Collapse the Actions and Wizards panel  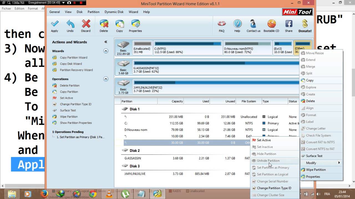click(x=106, y=42)
